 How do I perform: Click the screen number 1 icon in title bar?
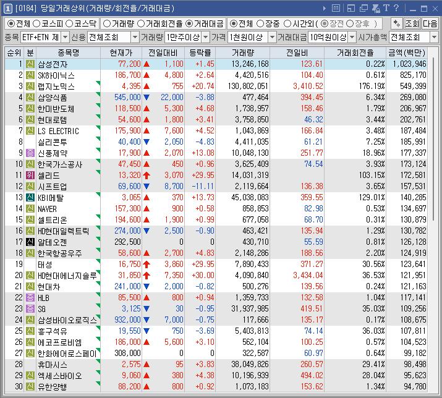(x=7, y=9)
